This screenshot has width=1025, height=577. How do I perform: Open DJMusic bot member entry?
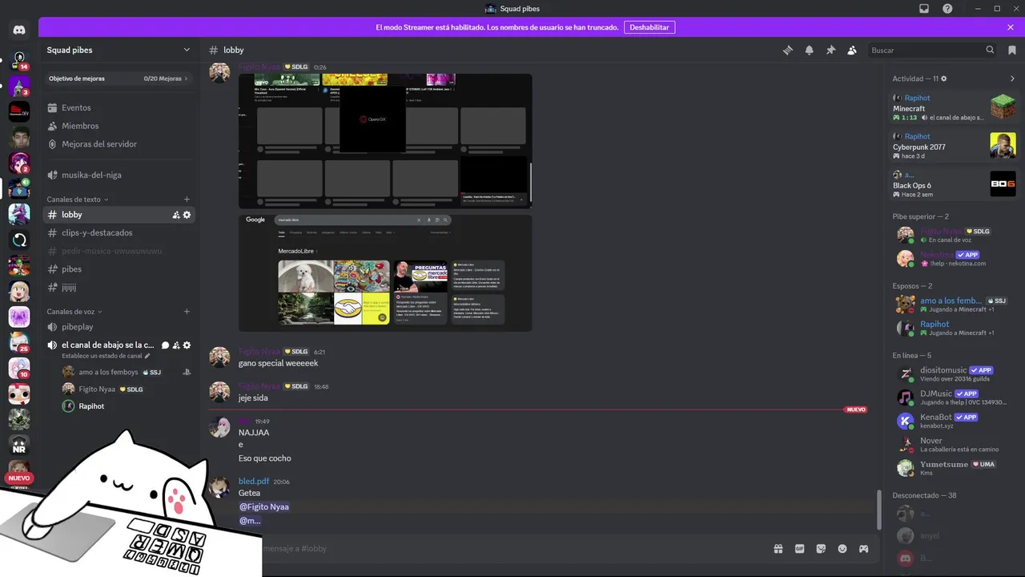point(953,397)
